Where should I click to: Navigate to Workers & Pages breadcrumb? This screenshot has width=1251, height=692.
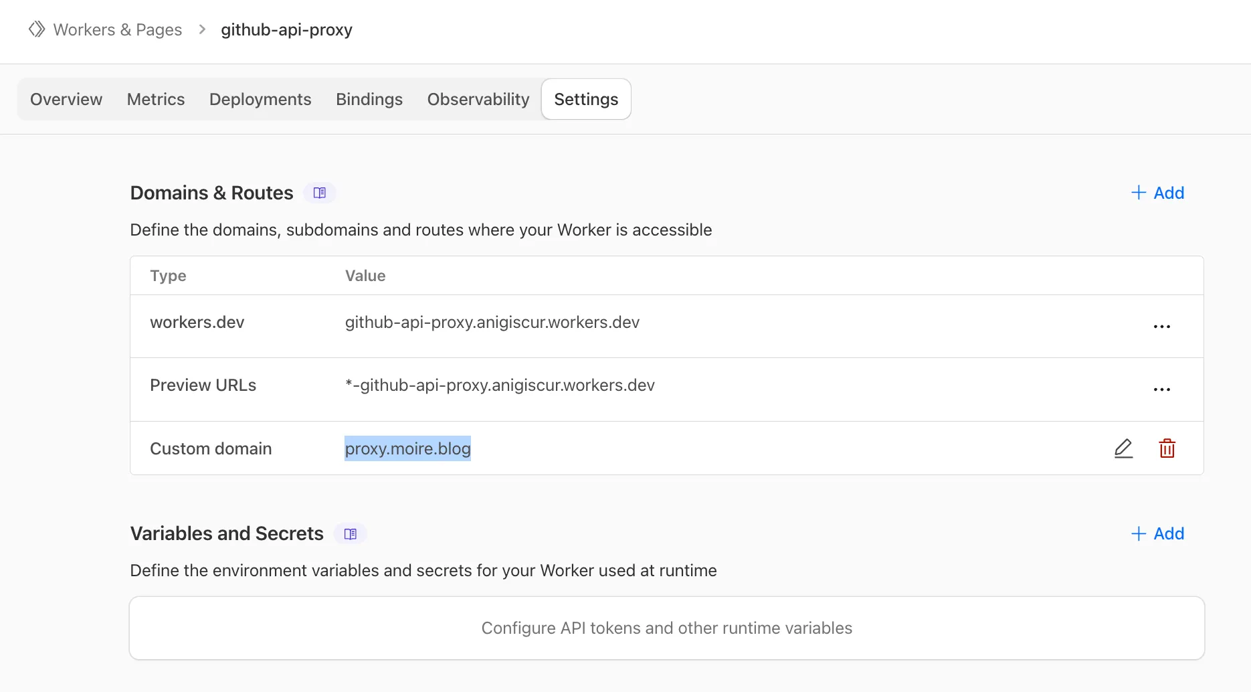[118, 29]
